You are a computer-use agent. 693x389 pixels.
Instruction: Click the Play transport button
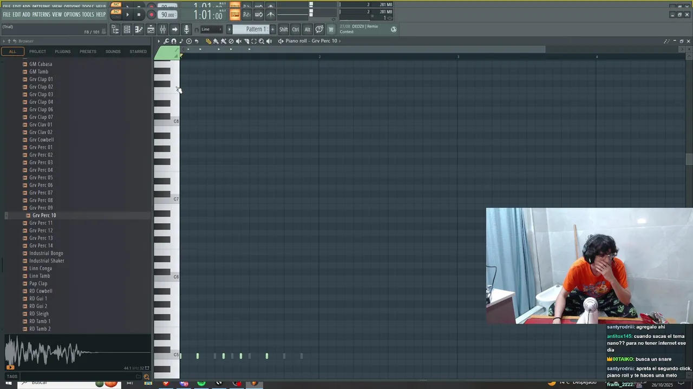point(127,15)
